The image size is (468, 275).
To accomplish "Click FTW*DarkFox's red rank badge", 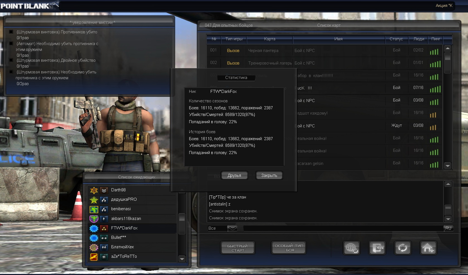I will (104, 228).
